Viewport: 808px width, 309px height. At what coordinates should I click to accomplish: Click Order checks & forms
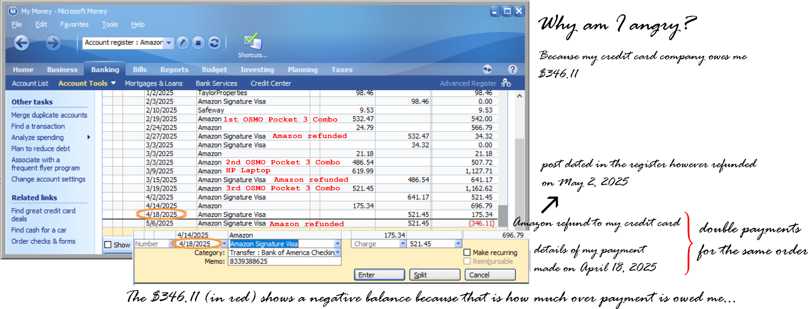point(43,241)
